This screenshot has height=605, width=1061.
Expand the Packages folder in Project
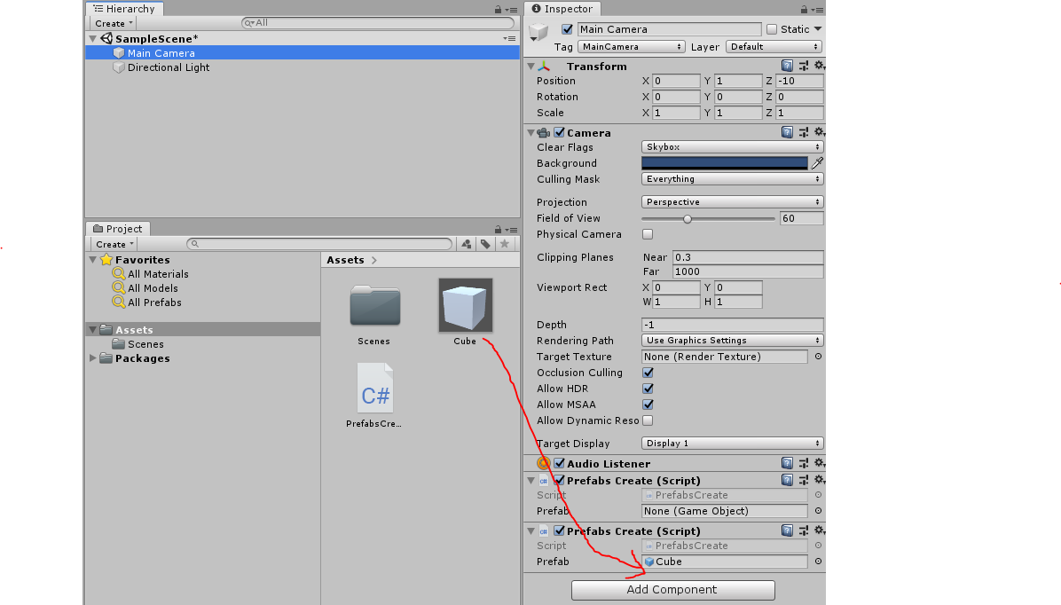[x=92, y=358]
